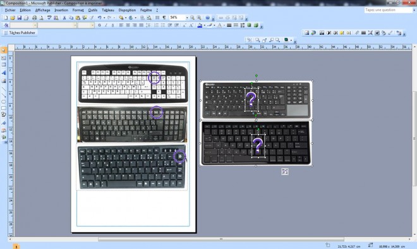Click the Tâches Publisher button
The height and width of the screenshot is (249, 417).
[x=20, y=33]
